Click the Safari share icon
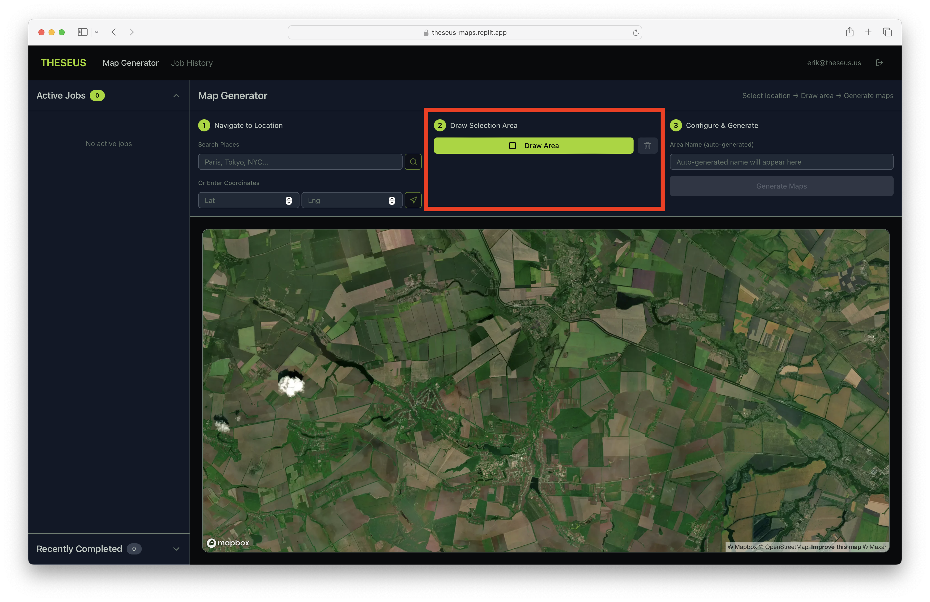 [x=849, y=32]
